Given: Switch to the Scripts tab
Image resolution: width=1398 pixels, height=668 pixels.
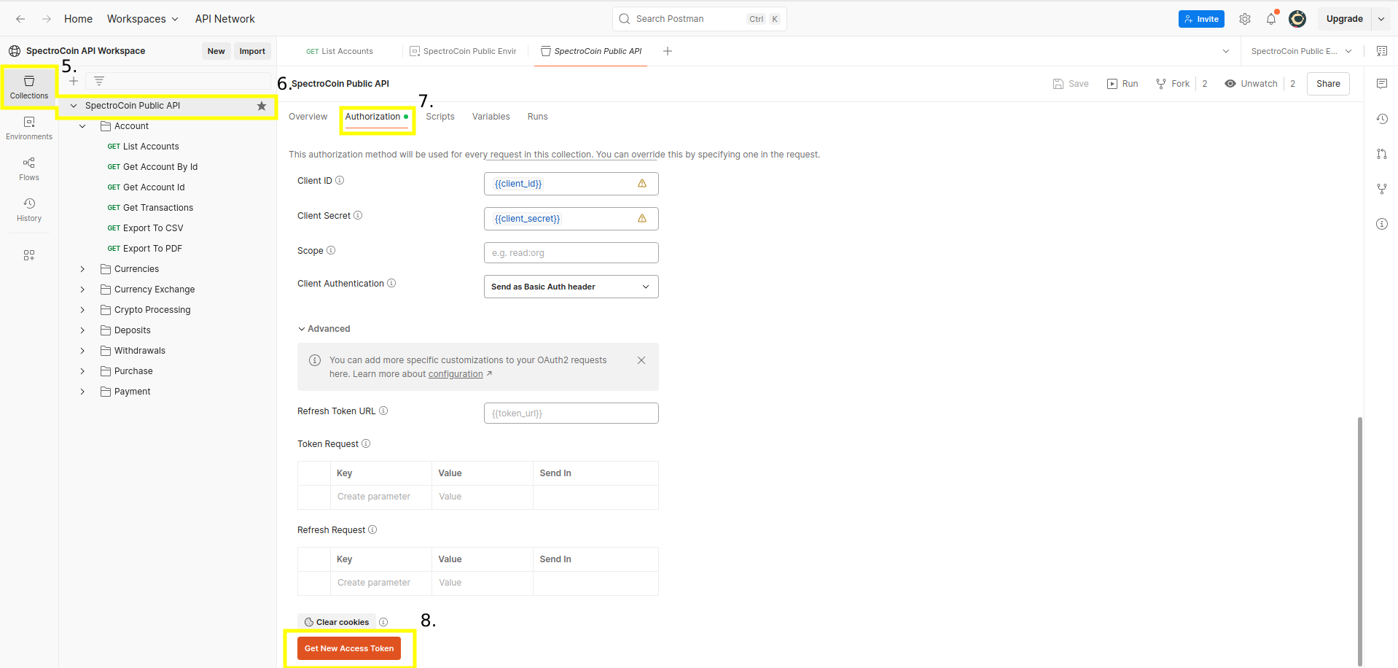Looking at the screenshot, I should tap(440, 117).
